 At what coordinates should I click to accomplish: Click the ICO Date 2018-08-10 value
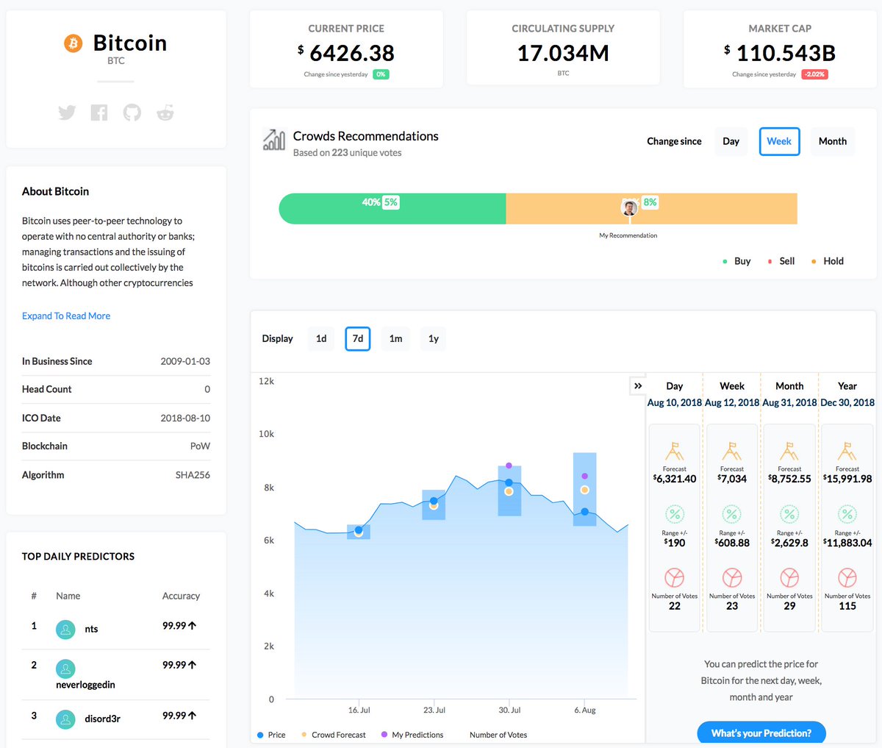(x=185, y=418)
